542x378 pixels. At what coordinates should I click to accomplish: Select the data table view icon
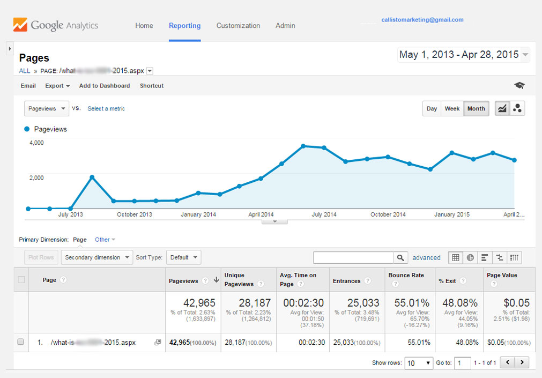[x=456, y=258]
